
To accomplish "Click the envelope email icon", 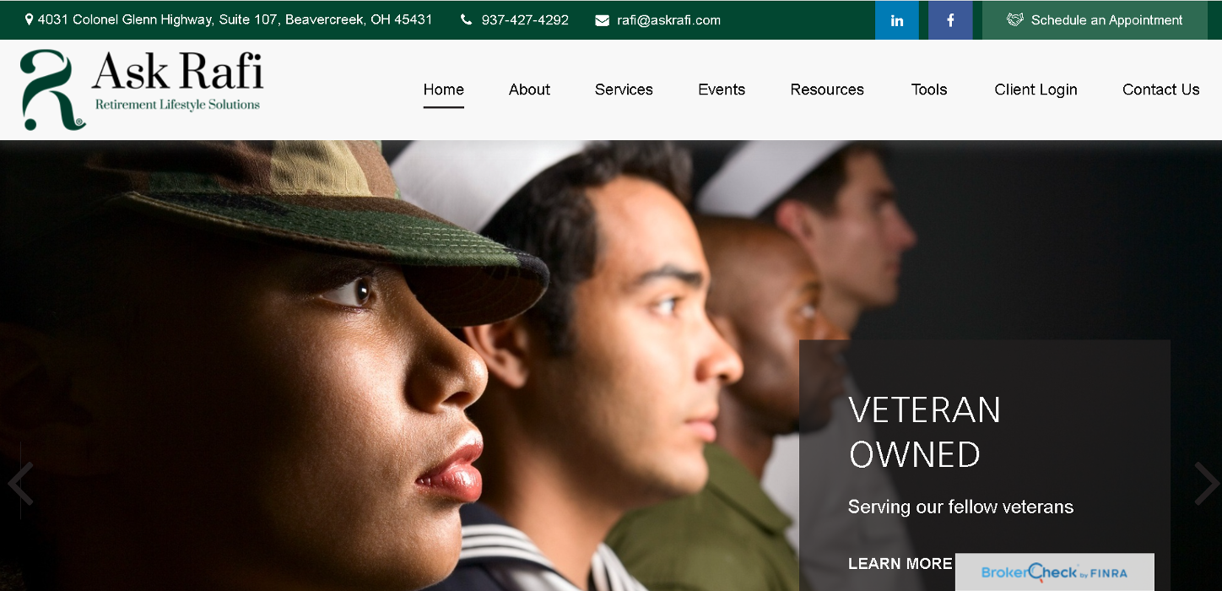I will 602,20.
